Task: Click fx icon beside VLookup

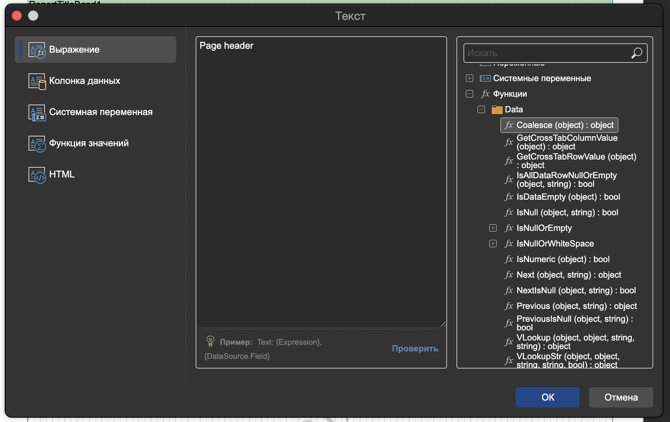Action: 509,342
